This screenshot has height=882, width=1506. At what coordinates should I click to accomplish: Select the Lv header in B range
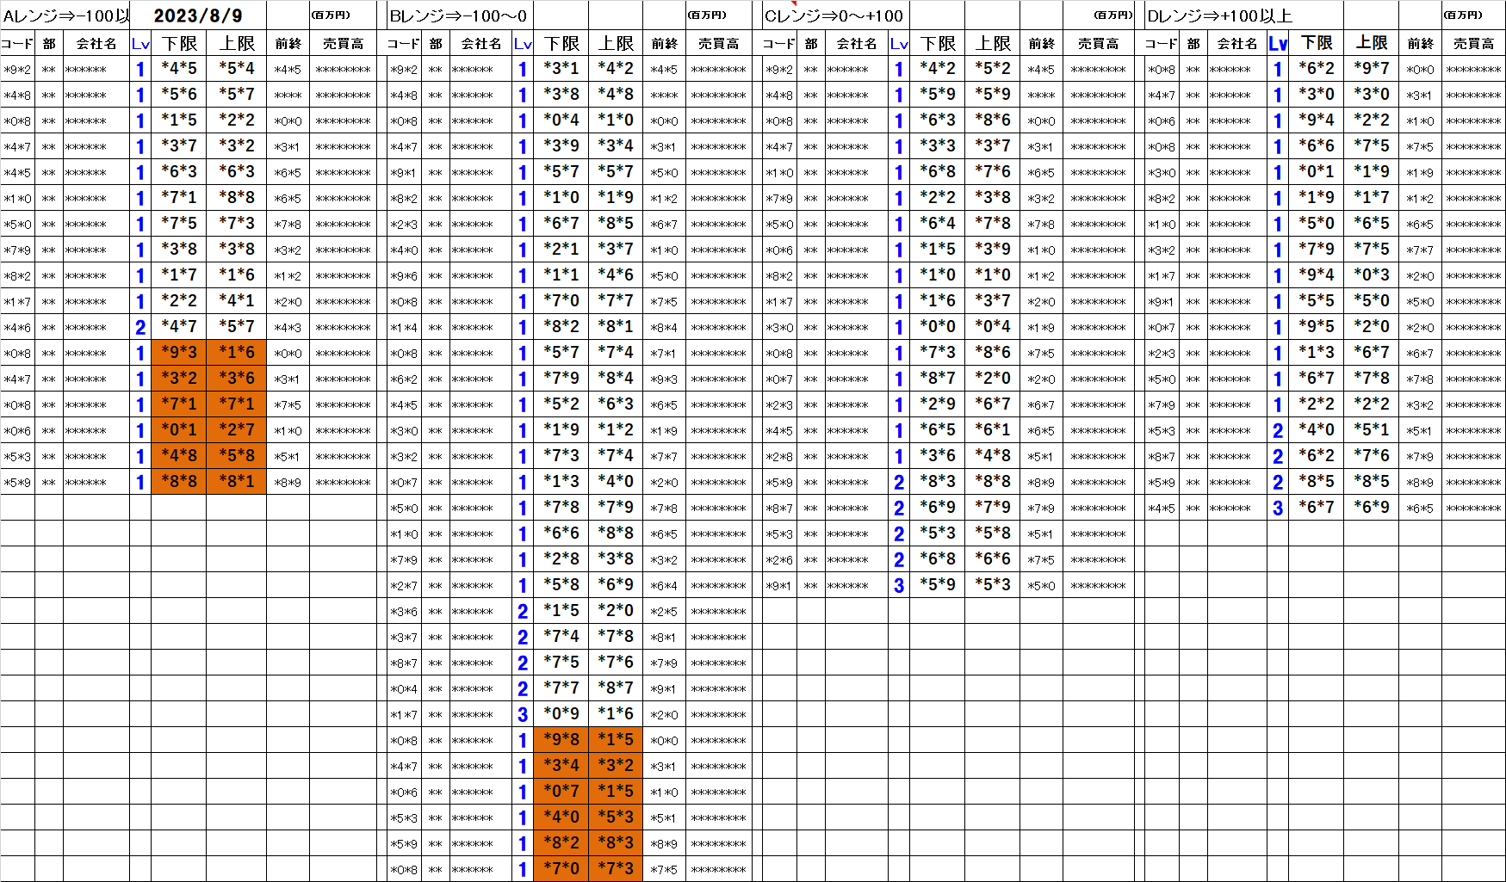[523, 43]
